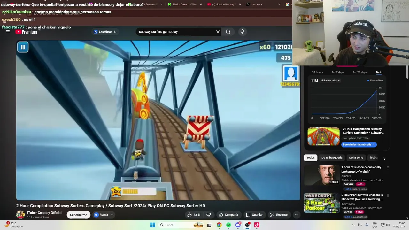The image size is (409, 230).
Task: Open the Windows Start menu
Action: click(x=153, y=225)
